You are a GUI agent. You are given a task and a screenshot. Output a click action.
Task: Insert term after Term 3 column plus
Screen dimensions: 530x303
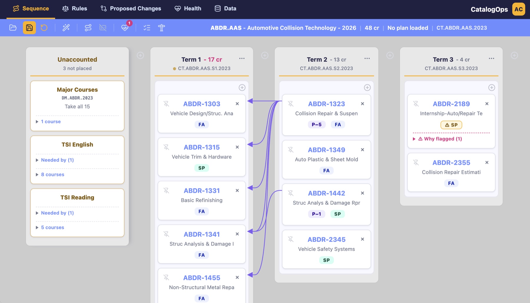point(514,55)
